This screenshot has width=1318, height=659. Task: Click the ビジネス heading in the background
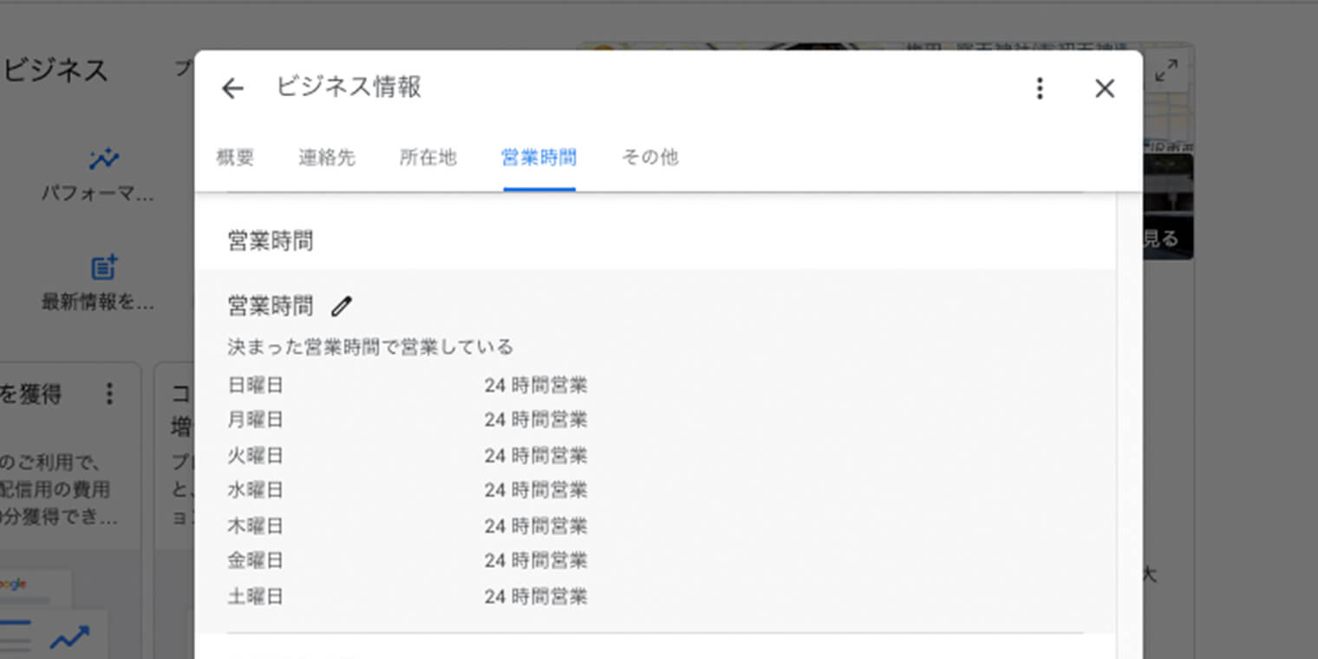[55, 70]
